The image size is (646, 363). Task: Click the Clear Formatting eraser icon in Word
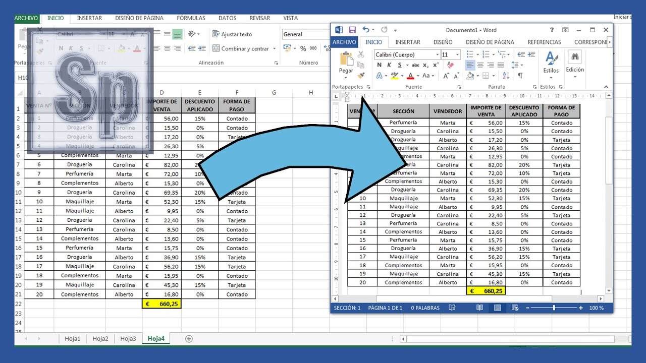[x=450, y=65]
